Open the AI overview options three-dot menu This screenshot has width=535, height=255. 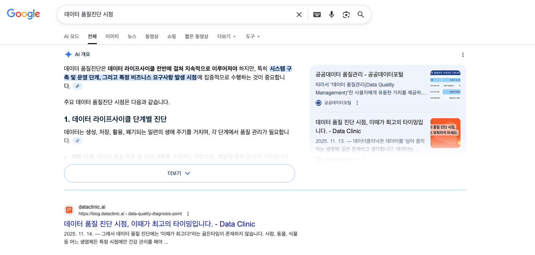coord(463,54)
